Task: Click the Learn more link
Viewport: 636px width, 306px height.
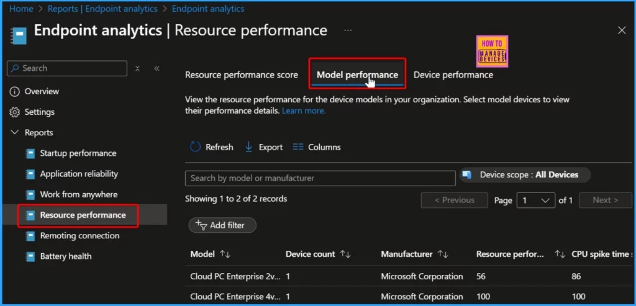Action: [304, 110]
